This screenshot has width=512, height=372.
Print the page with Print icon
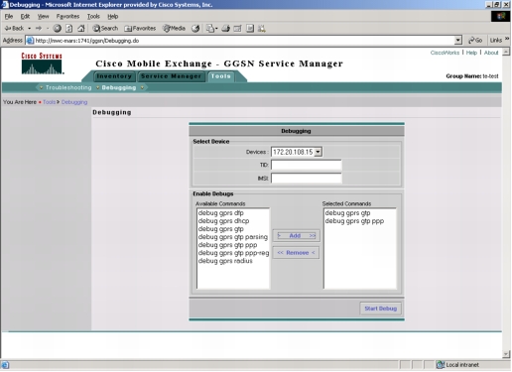(x=226, y=29)
